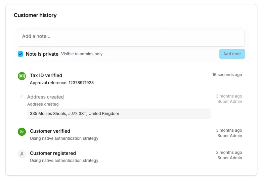
Task: Click the Customer verified entry title
Action: tap(50, 131)
